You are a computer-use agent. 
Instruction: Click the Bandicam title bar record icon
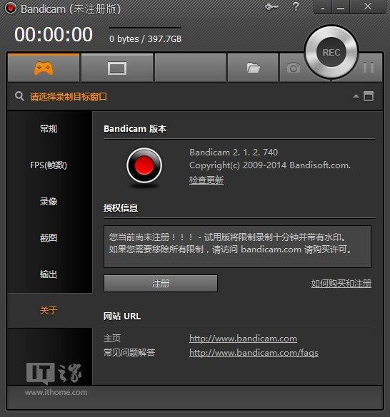click(x=11, y=8)
